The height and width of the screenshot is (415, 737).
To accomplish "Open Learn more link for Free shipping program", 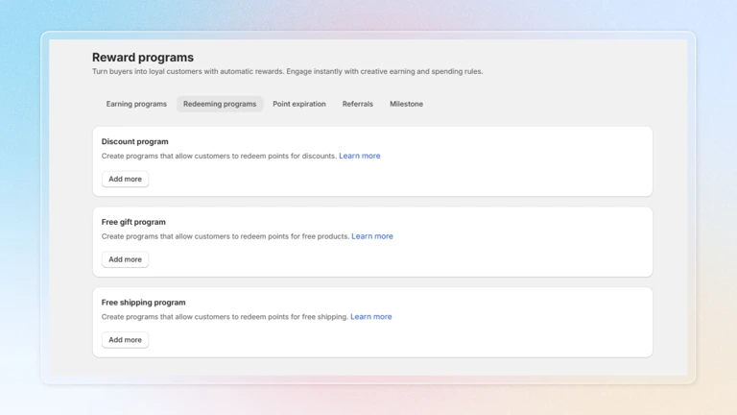I will (x=370, y=317).
